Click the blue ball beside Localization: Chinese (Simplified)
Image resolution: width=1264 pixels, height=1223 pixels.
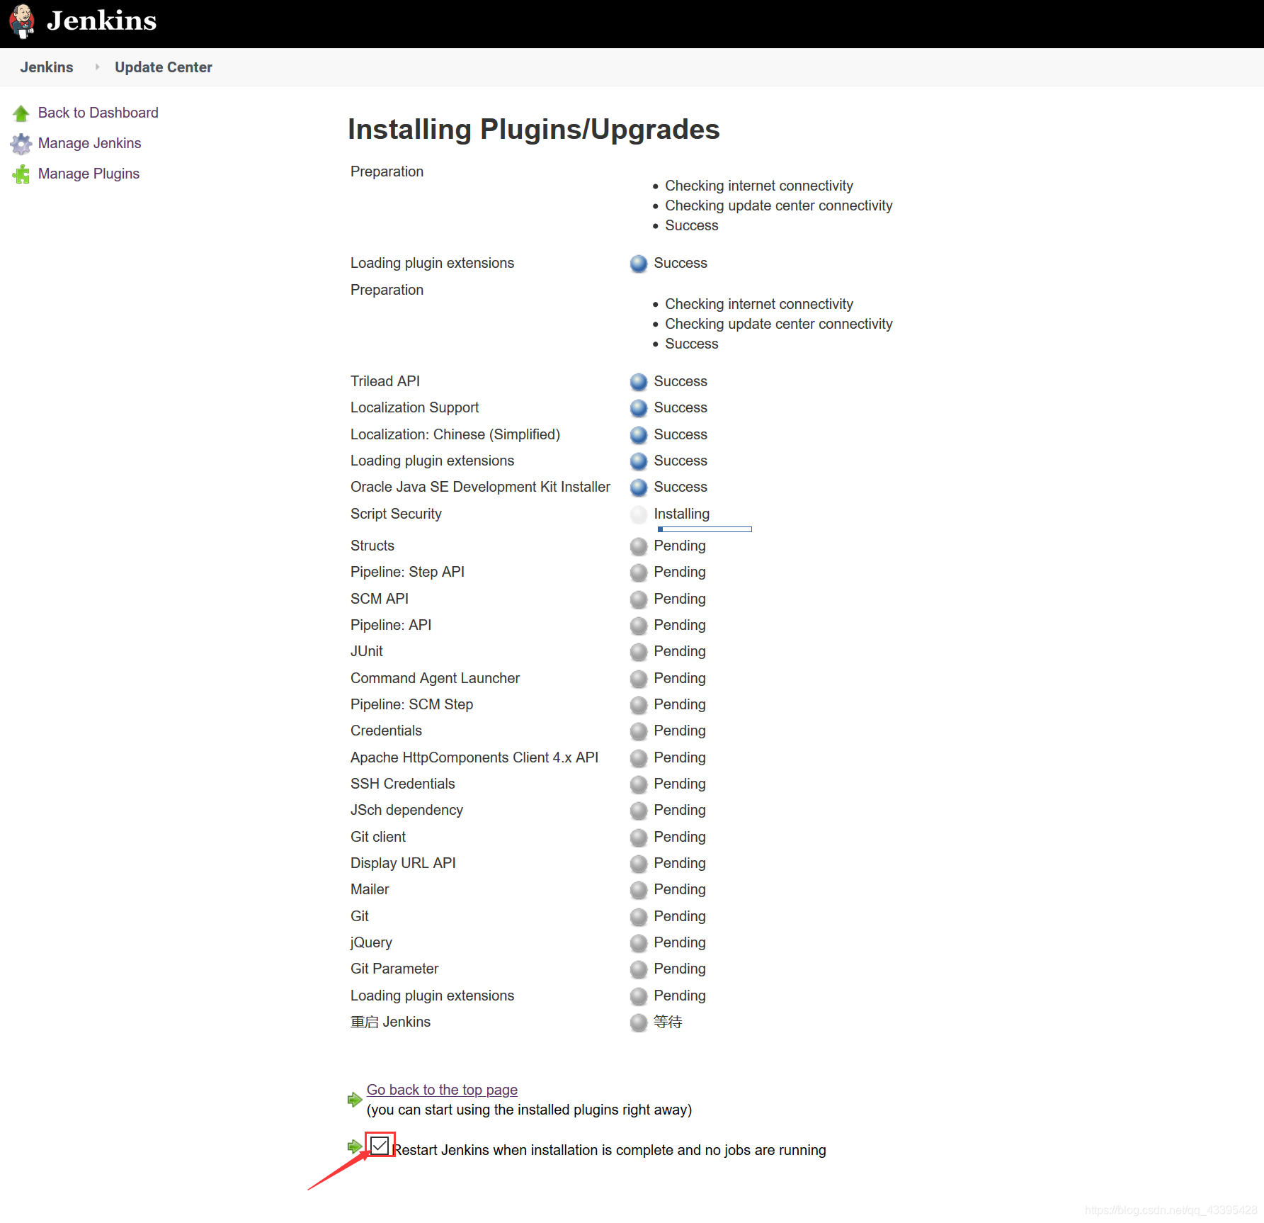[639, 435]
